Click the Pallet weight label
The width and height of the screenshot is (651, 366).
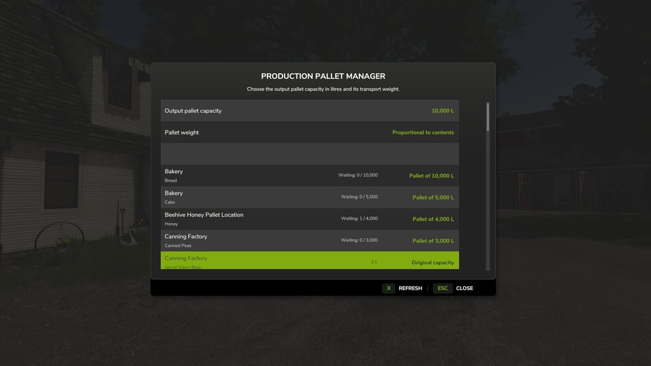(181, 133)
